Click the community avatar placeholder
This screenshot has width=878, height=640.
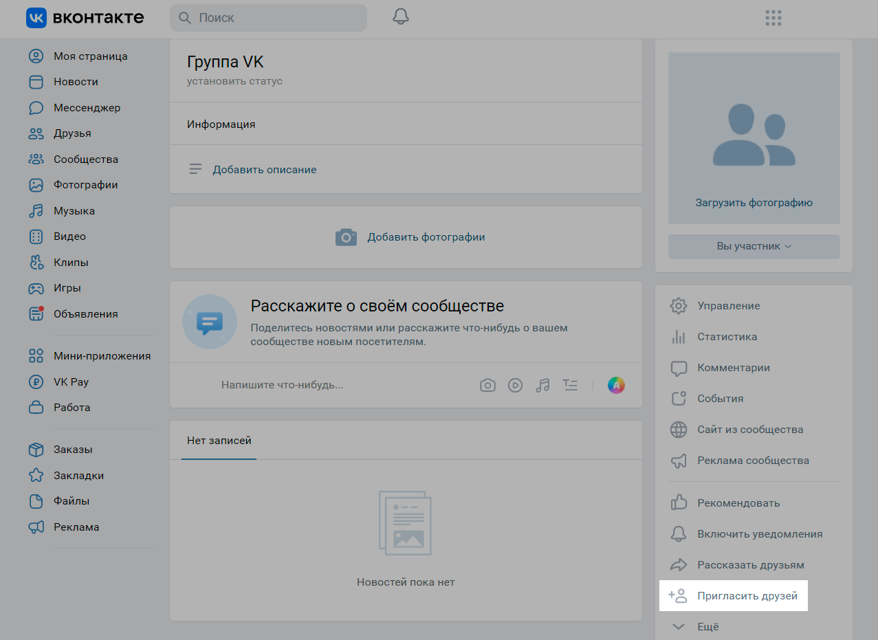pos(754,137)
